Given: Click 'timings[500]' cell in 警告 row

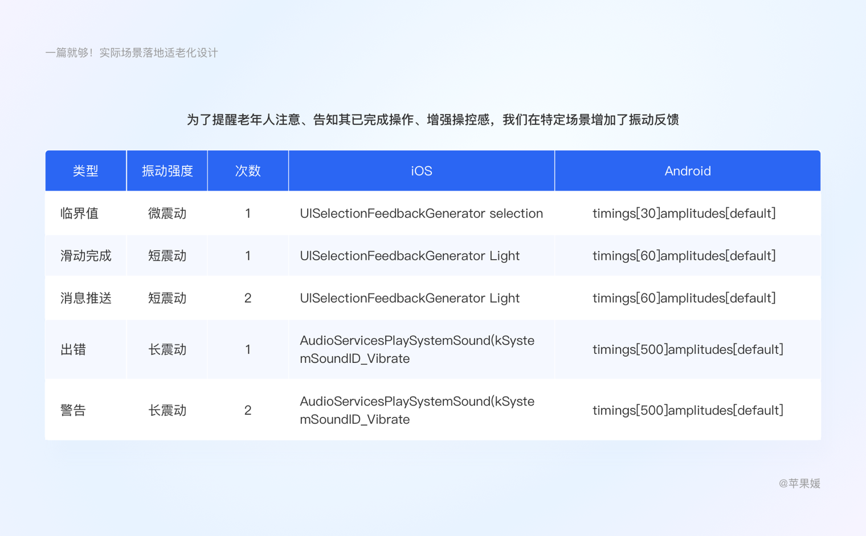Looking at the screenshot, I should point(688,410).
